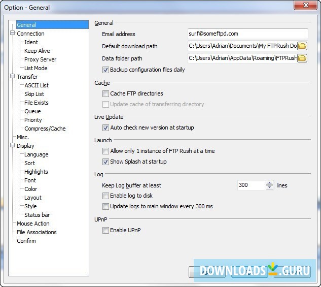The width and height of the screenshot is (321, 287).
Task: Toggle Update logs to main window every 300 ms
Action: 105,206
